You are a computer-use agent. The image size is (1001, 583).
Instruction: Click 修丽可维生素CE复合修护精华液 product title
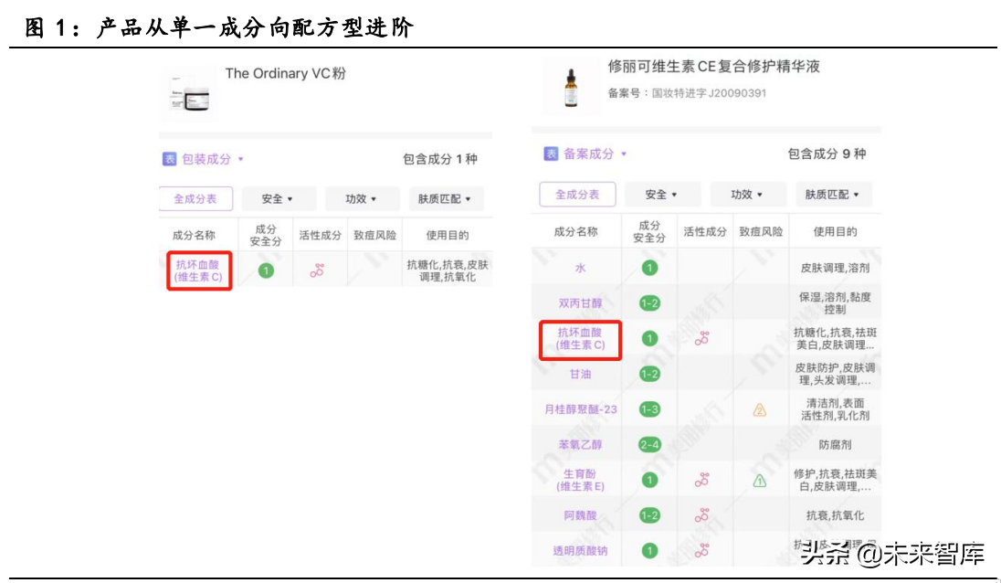pyautogui.click(x=713, y=67)
